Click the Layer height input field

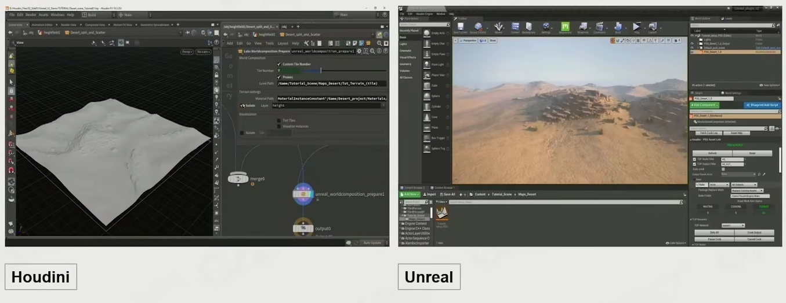(x=328, y=106)
